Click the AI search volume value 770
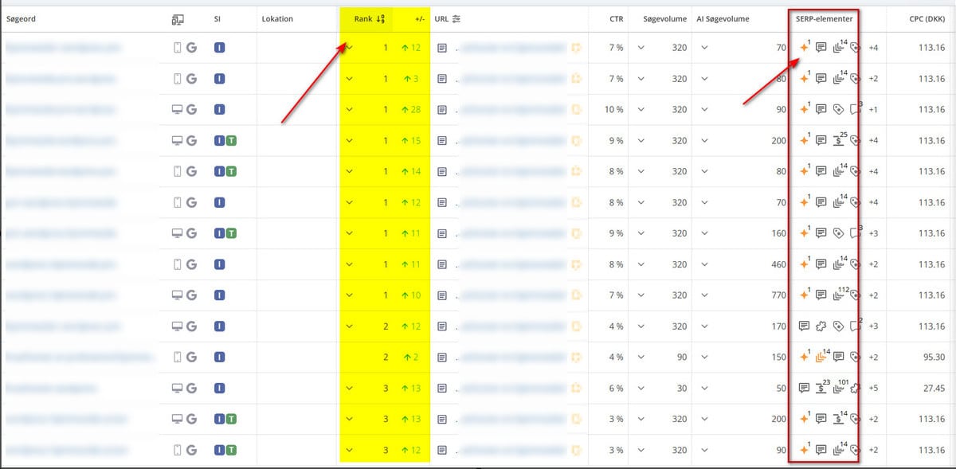This screenshot has height=469, width=956. click(779, 295)
